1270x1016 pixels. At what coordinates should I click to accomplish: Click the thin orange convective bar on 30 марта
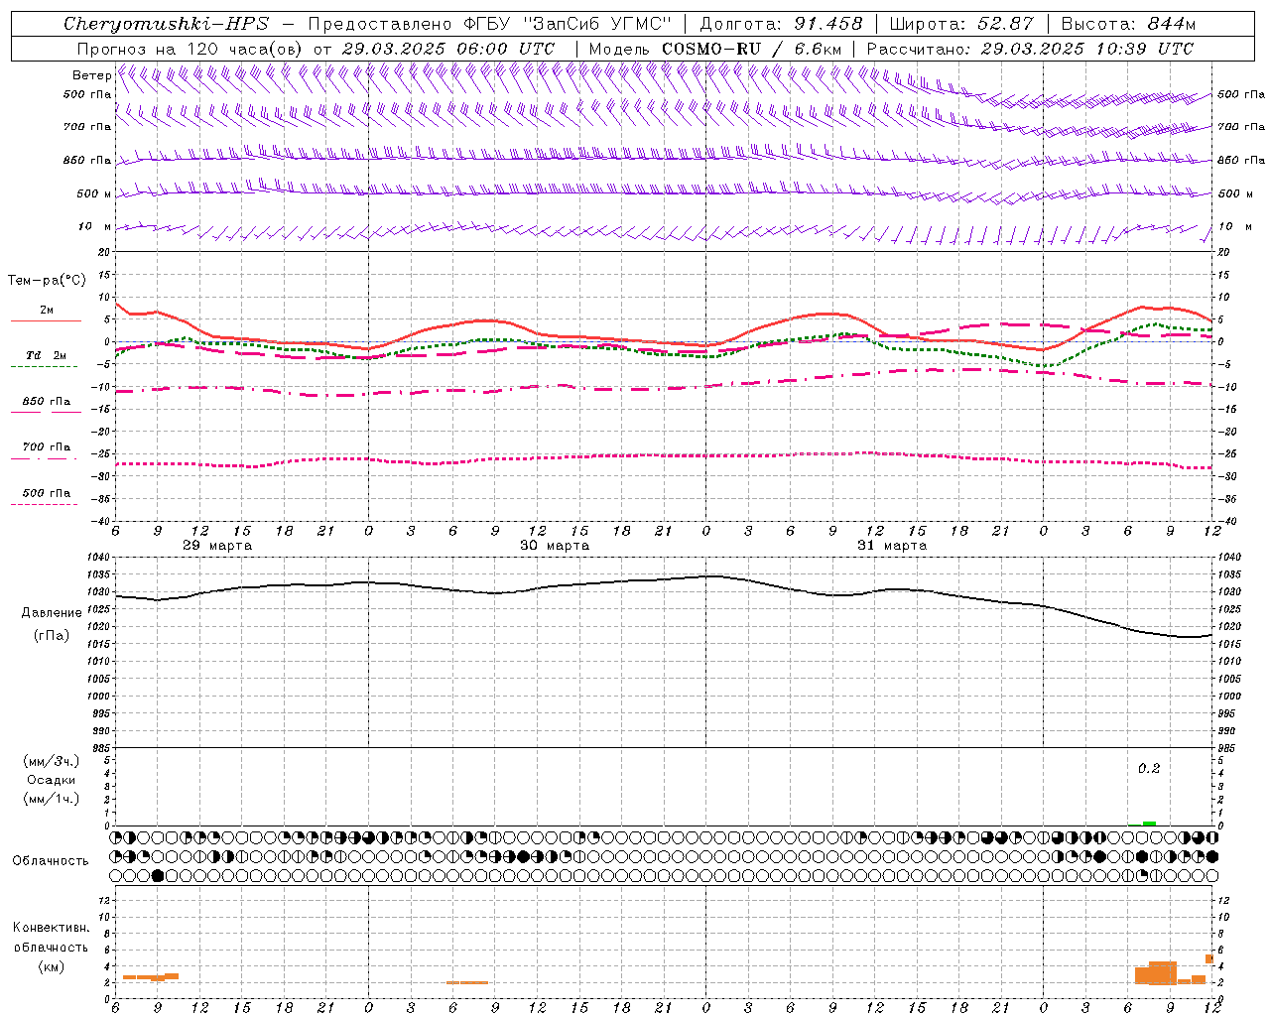[466, 982]
